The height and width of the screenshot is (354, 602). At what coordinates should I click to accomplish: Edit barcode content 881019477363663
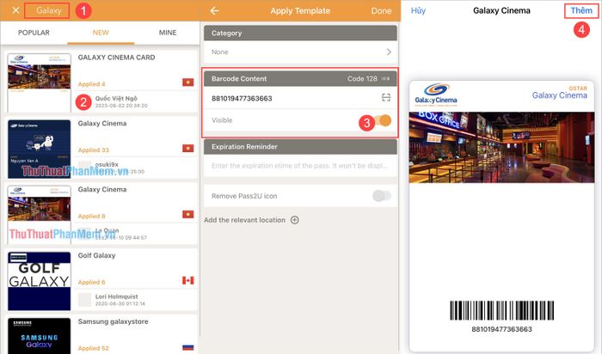(x=242, y=99)
